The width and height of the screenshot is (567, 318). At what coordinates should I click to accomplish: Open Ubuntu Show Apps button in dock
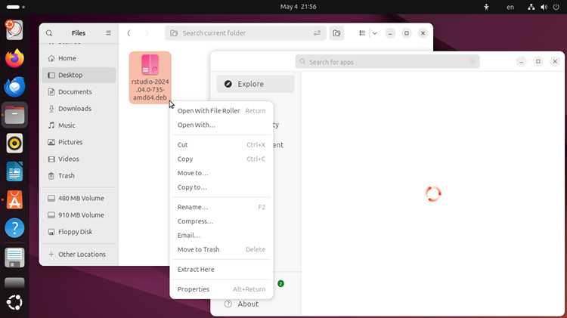14,302
